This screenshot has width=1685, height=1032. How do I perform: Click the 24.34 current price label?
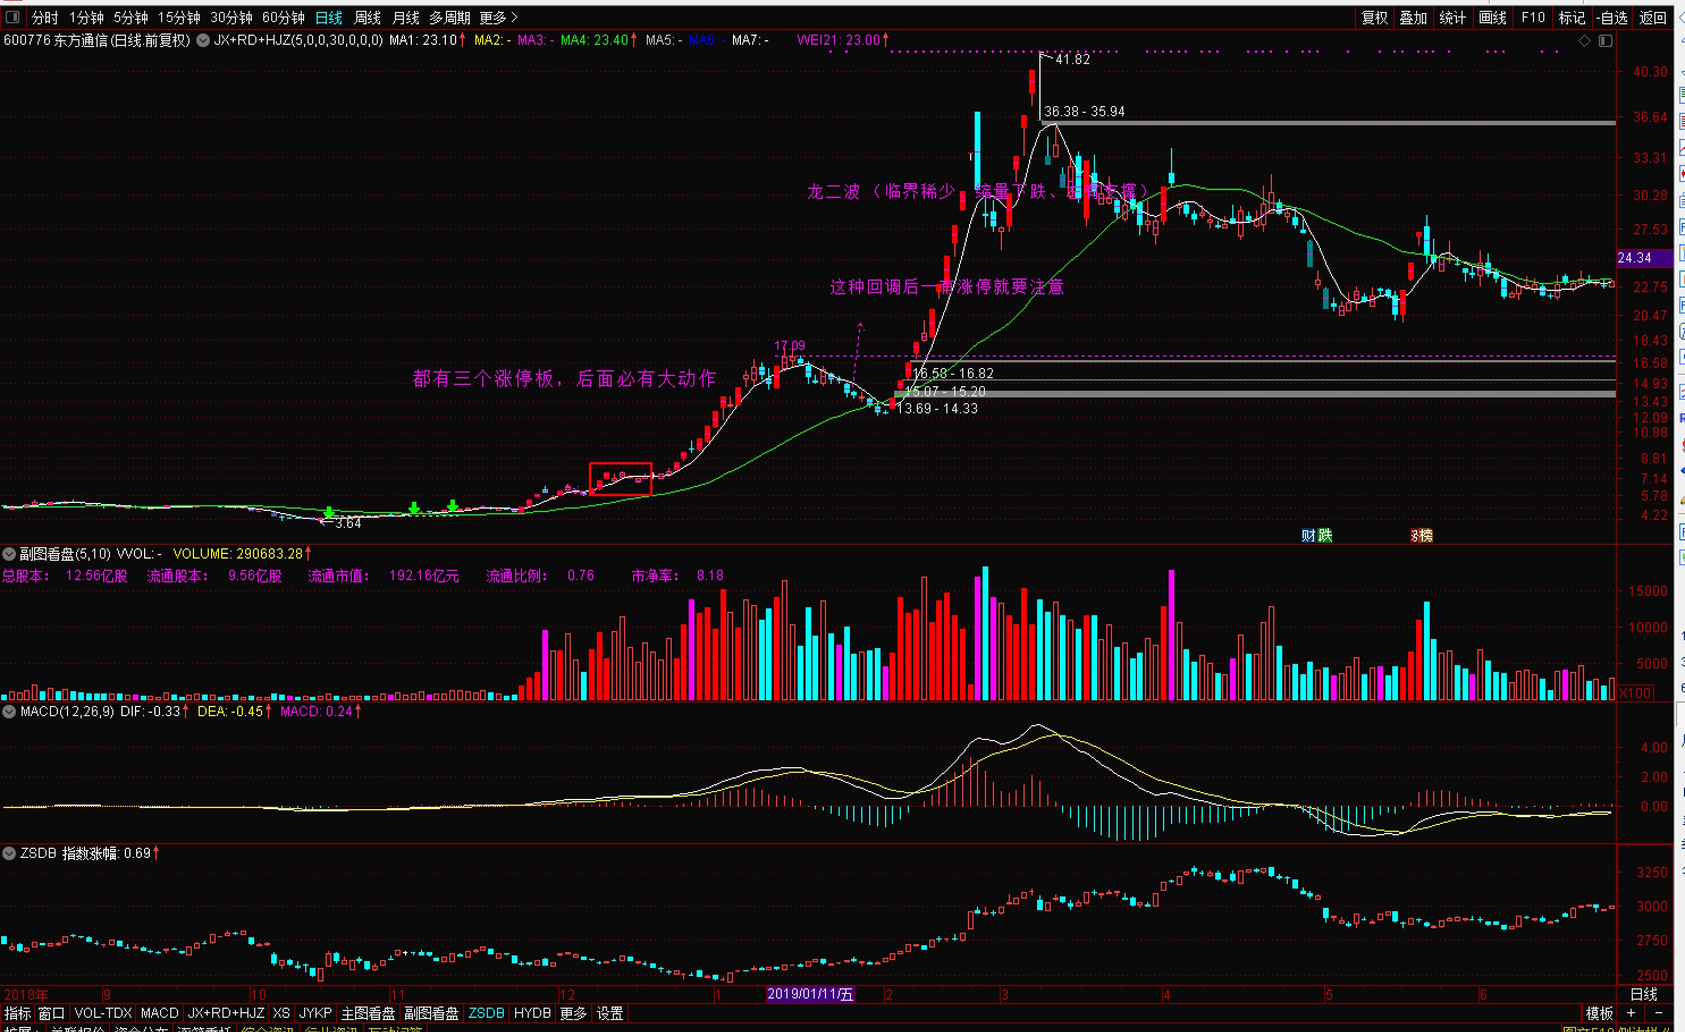1644,257
